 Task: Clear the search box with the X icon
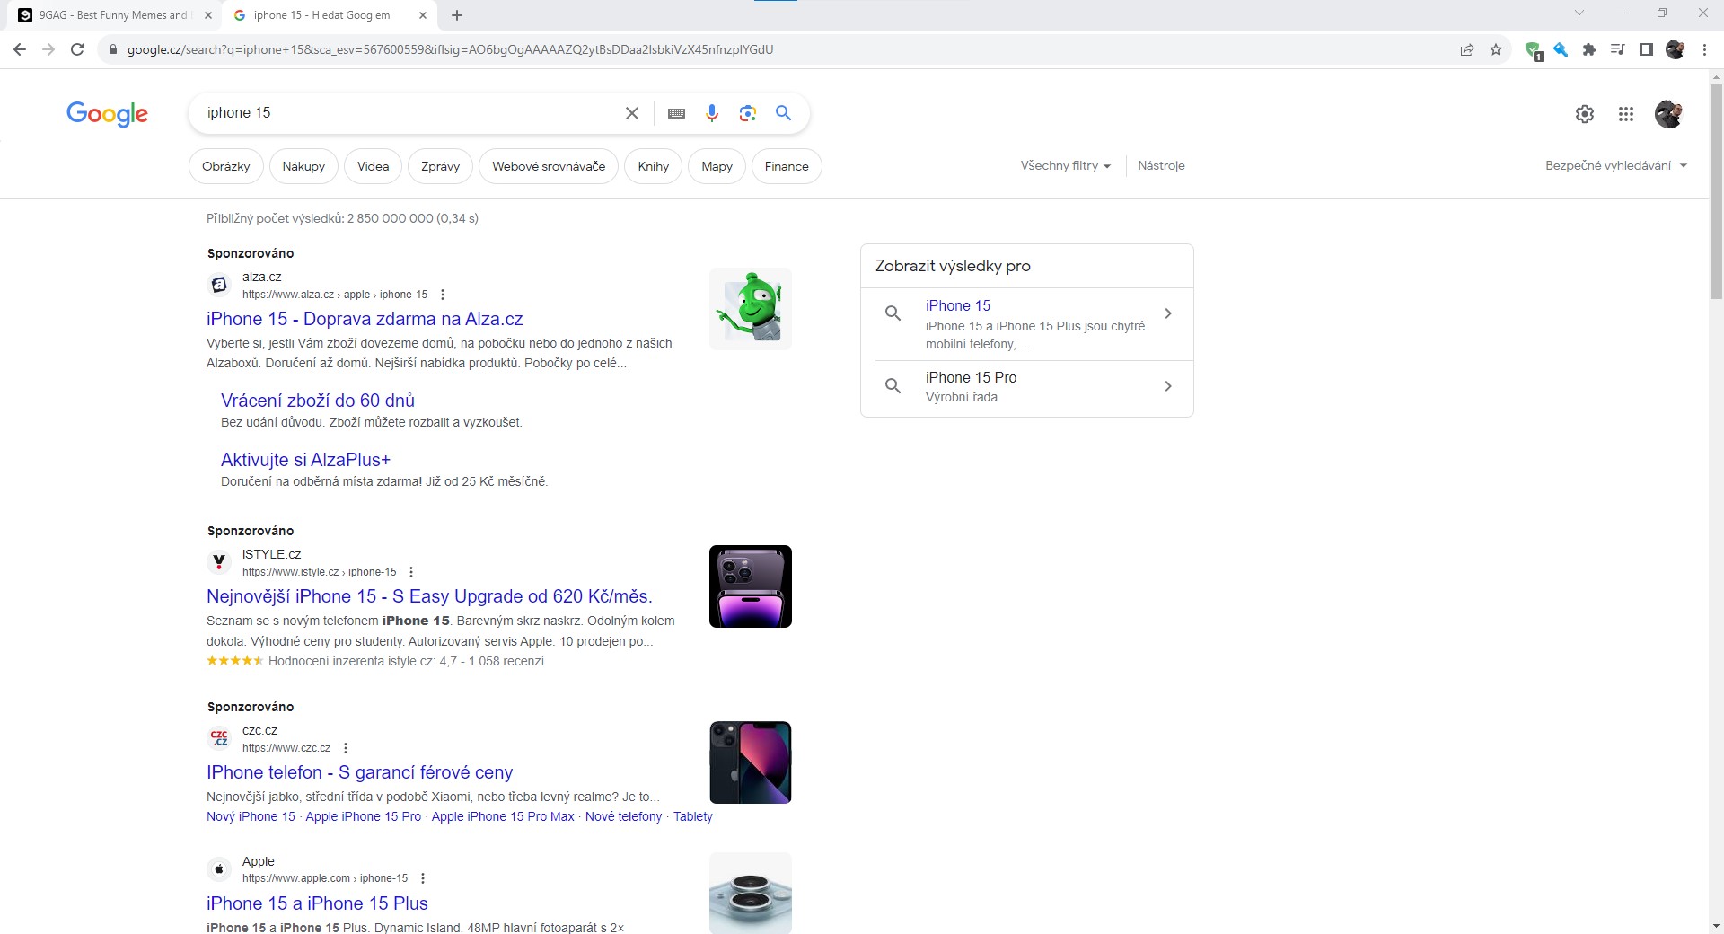[632, 113]
